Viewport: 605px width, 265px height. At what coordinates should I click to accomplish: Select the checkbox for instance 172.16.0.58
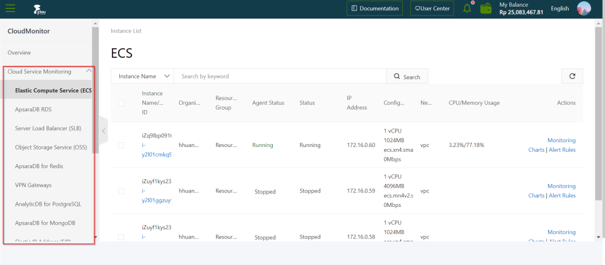[x=121, y=237]
